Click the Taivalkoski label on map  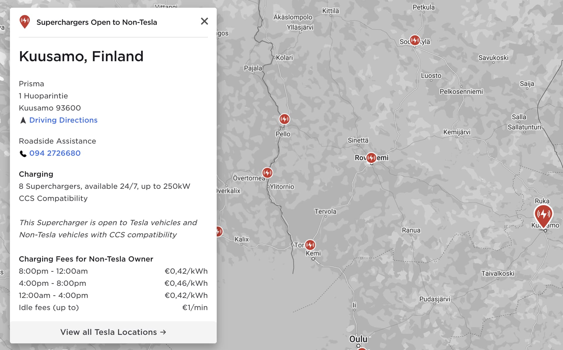(498, 273)
